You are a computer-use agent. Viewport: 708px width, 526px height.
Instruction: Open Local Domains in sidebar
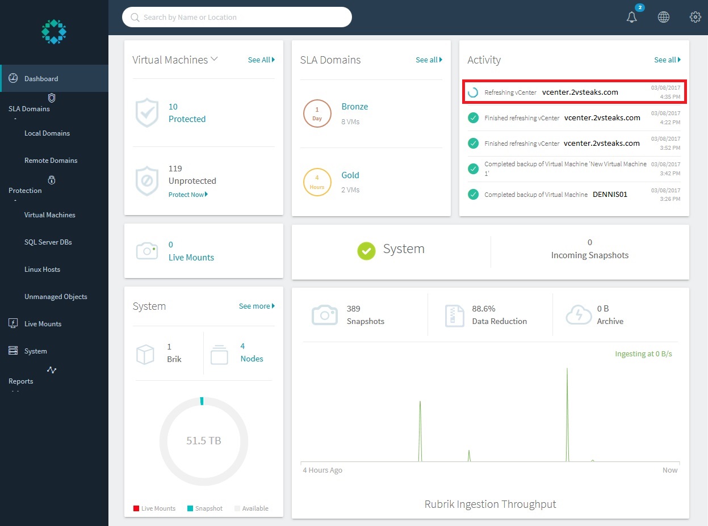click(47, 133)
